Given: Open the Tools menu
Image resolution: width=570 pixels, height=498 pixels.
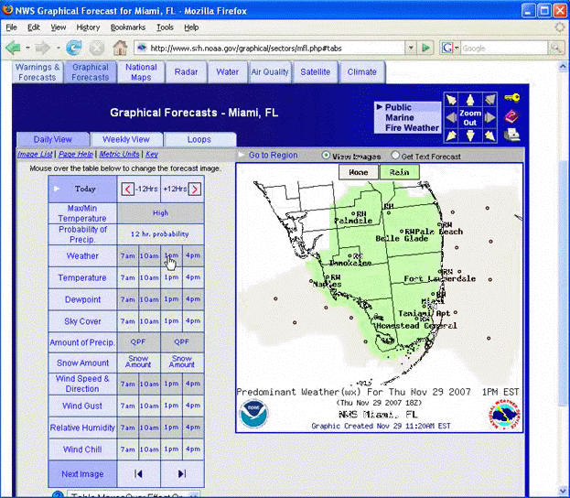Looking at the screenshot, I should (x=165, y=27).
